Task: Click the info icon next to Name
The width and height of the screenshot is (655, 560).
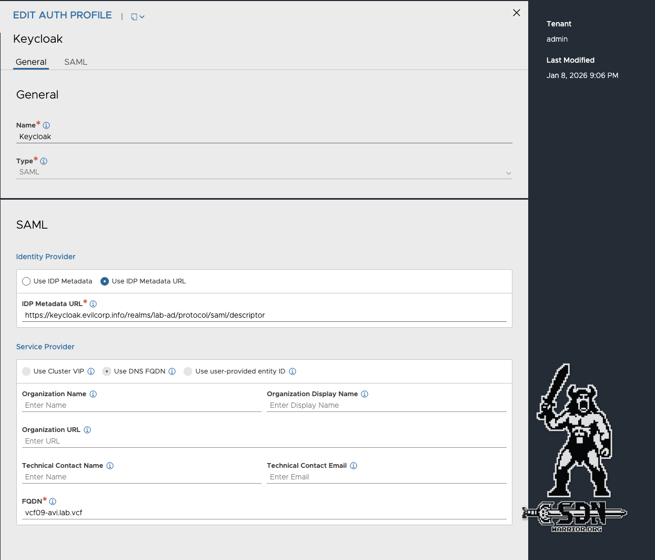Action: (46, 125)
